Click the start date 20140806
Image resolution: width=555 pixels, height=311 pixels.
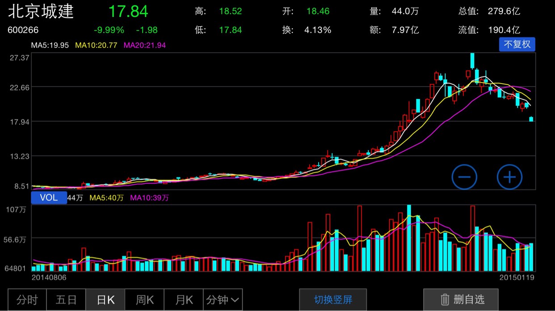point(48,277)
